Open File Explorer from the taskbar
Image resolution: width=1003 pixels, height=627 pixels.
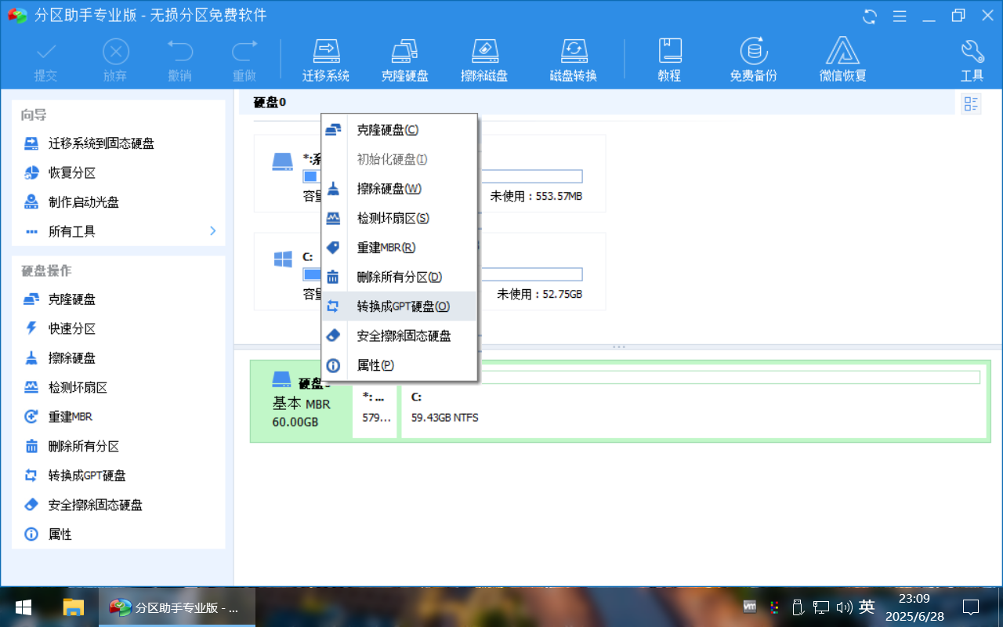point(73,607)
